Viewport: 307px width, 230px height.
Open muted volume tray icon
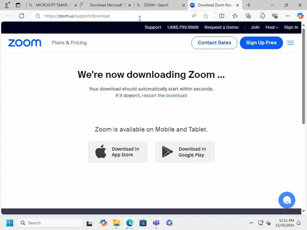pos(268,223)
